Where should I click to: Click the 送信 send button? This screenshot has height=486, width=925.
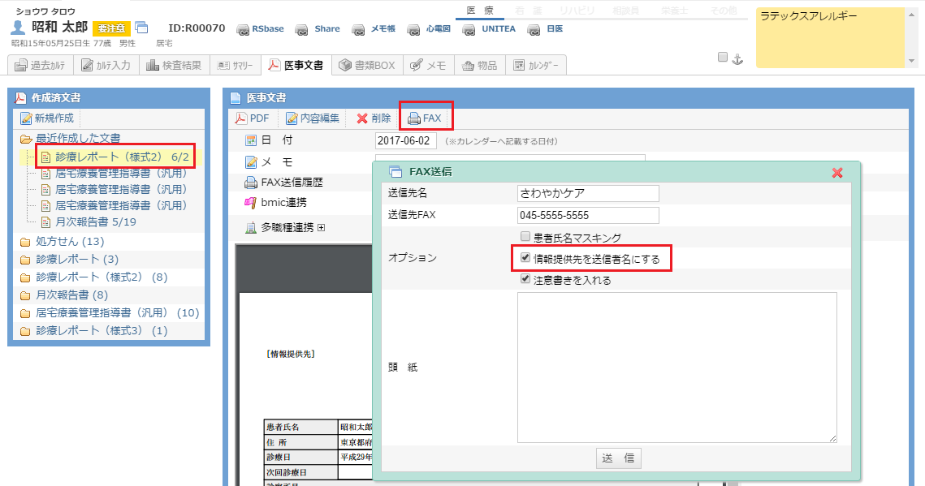click(618, 458)
